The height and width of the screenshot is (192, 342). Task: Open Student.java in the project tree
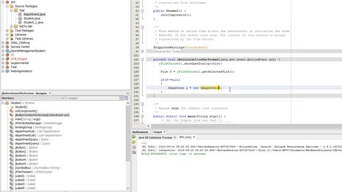(x=32, y=18)
